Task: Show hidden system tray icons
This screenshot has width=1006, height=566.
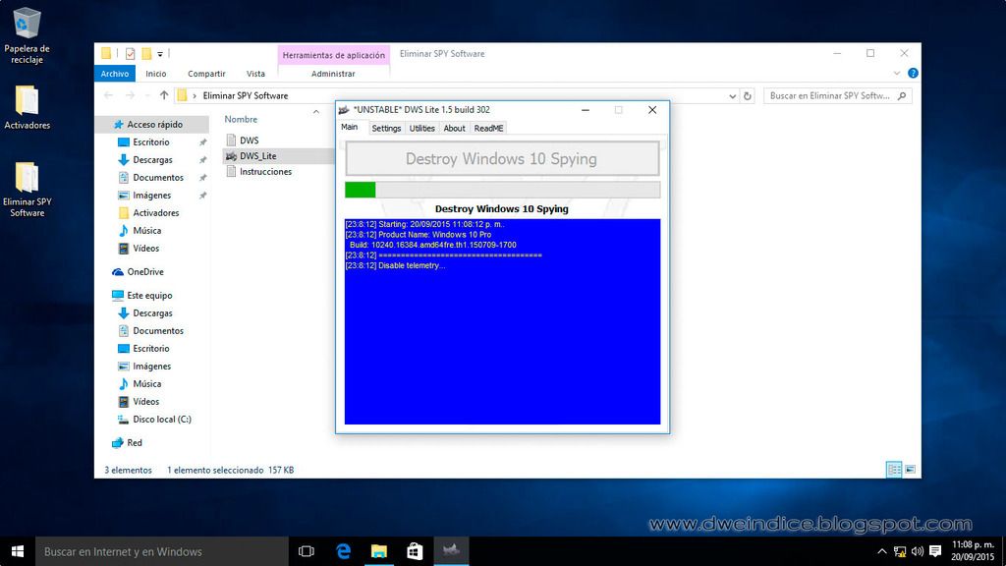Action: pos(881,551)
